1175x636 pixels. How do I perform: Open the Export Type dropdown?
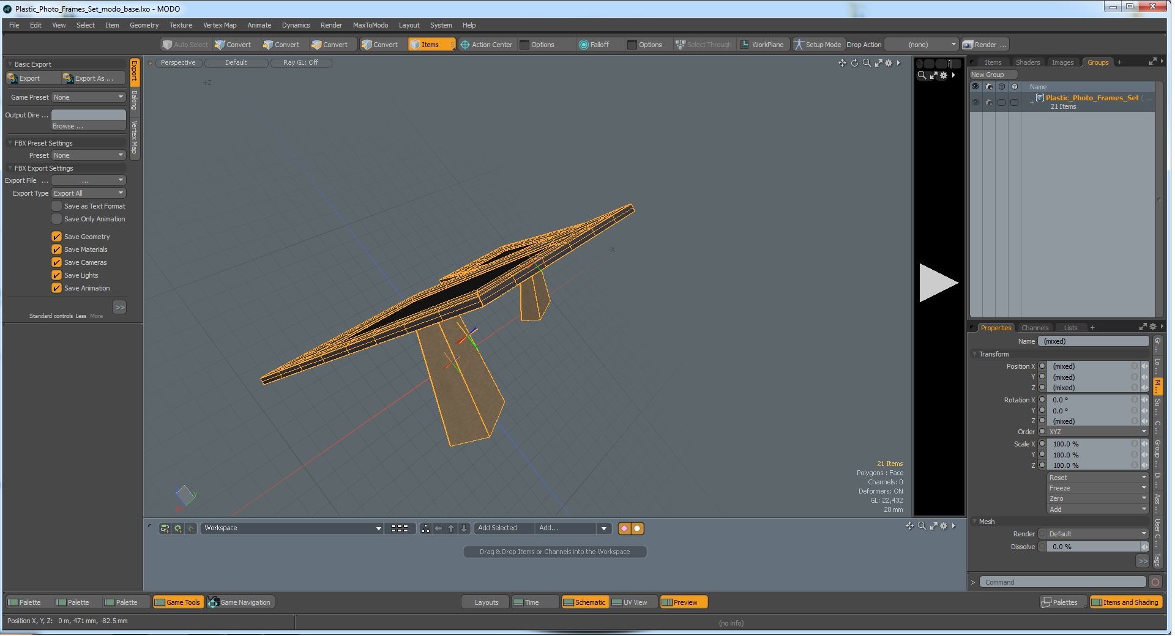pos(89,193)
